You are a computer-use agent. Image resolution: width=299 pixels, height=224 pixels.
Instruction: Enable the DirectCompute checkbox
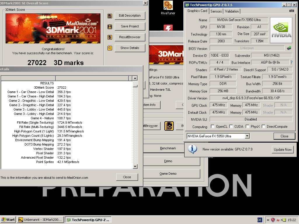point(263,127)
